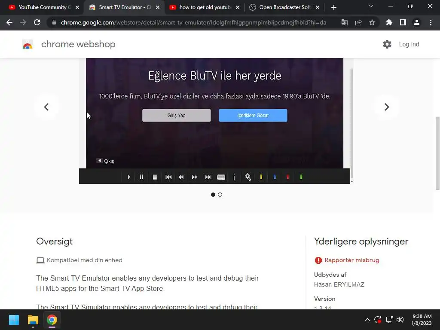The width and height of the screenshot is (440, 330).
Task: Select the second carousel dot
Action: click(x=220, y=195)
